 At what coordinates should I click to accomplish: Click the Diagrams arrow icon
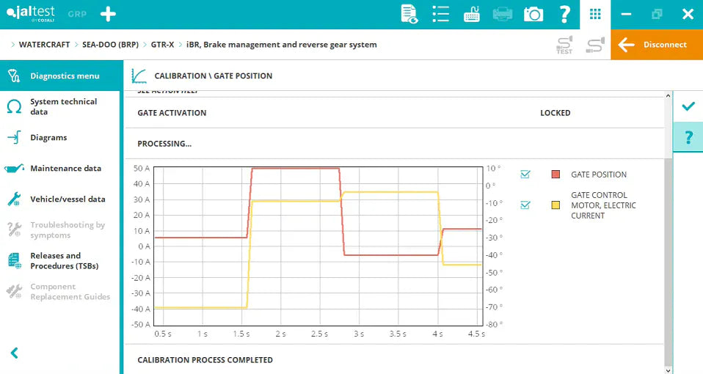14,138
